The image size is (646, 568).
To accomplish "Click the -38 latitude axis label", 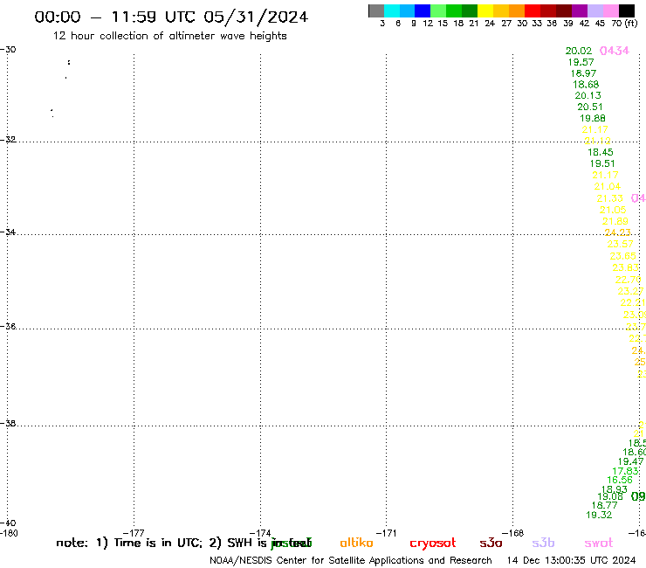I will 8,424.
